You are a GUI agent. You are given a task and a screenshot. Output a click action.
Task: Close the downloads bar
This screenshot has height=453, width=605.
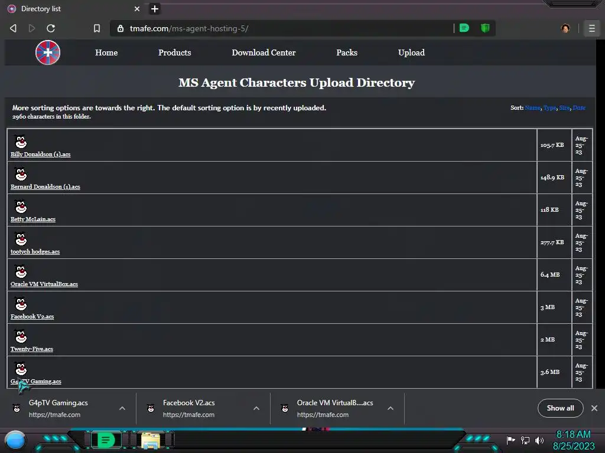tap(594, 408)
